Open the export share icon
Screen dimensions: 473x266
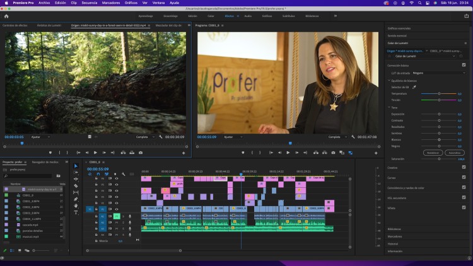pyautogui.click(x=466, y=16)
